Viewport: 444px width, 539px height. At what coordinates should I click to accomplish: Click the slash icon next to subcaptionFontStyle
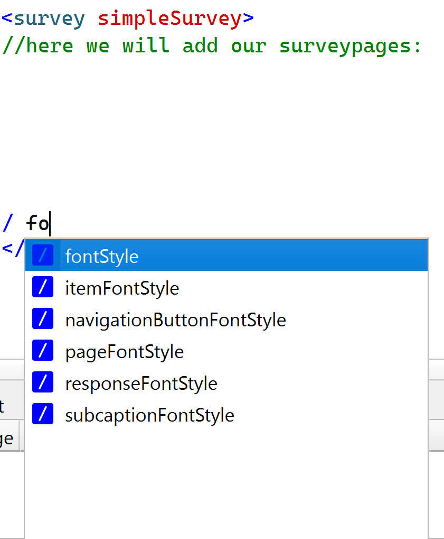click(43, 415)
